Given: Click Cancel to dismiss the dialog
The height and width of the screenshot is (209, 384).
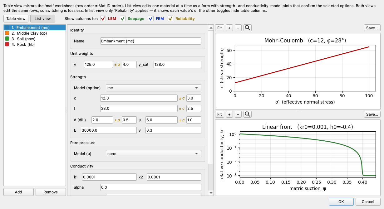Looking at the screenshot, I should click(368, 202).
